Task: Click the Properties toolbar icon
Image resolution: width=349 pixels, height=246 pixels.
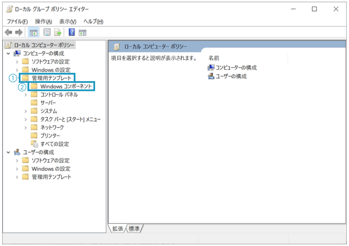Action: click(x=47, y=33)
